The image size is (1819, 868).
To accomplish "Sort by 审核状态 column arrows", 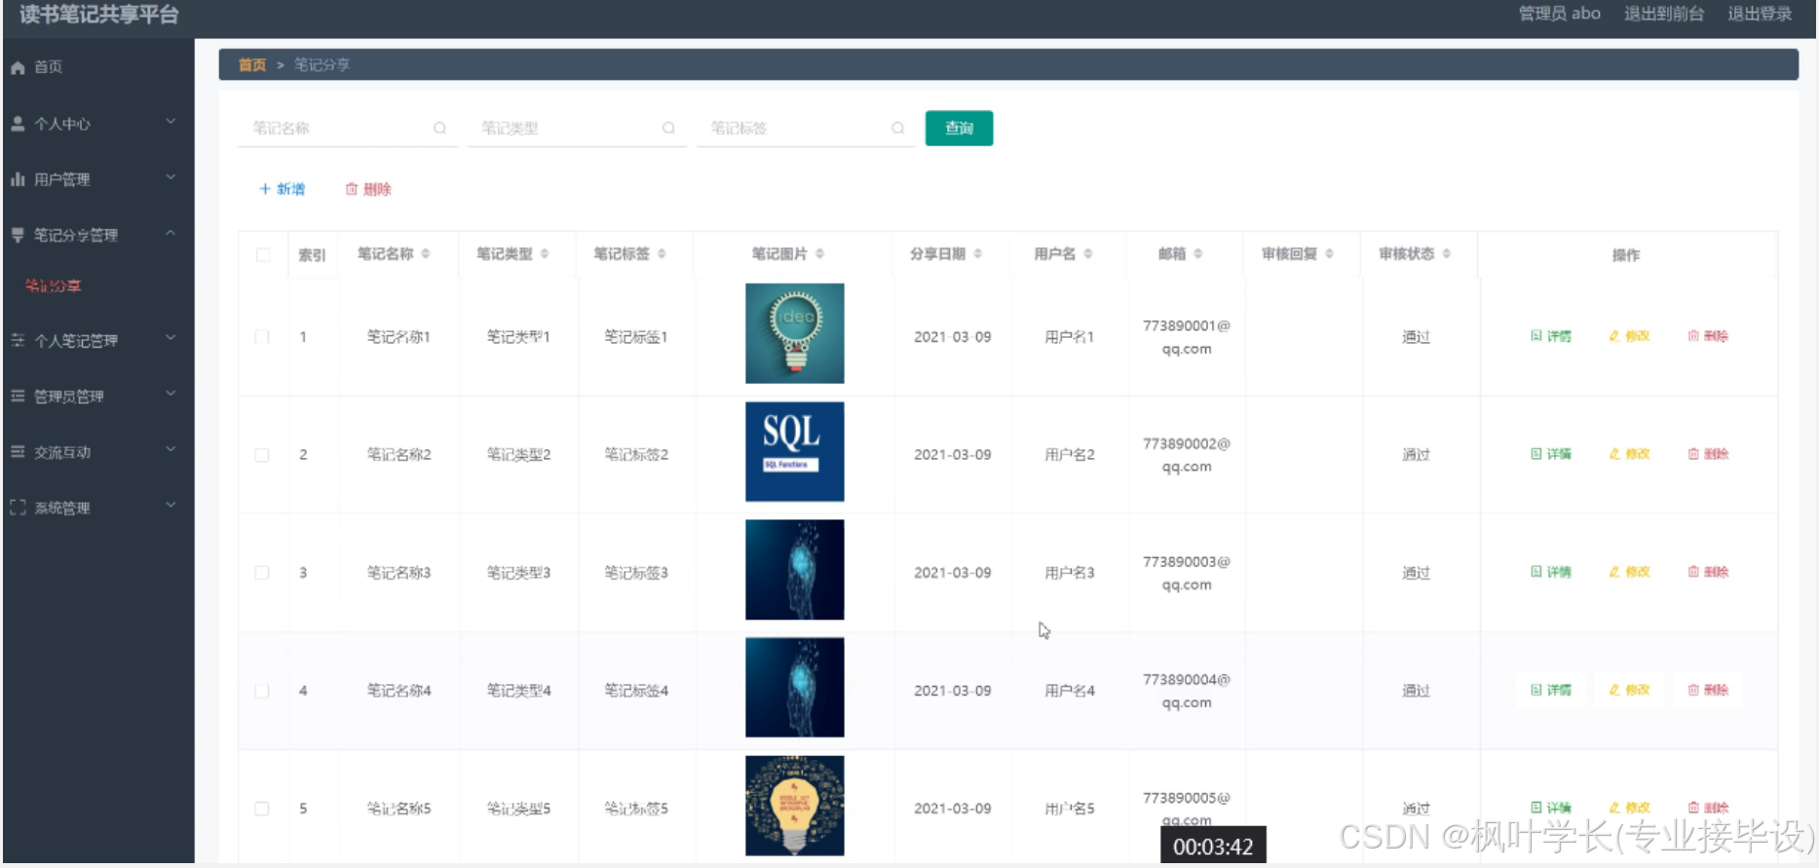I will [1447, 253].
